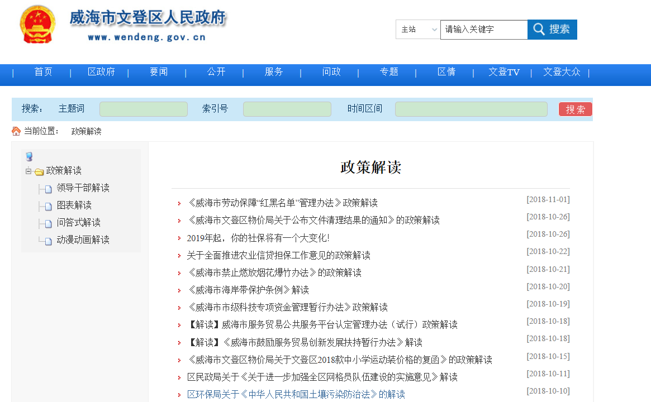
Task: Click the computer icon at tree root
Action: [29, 157]
